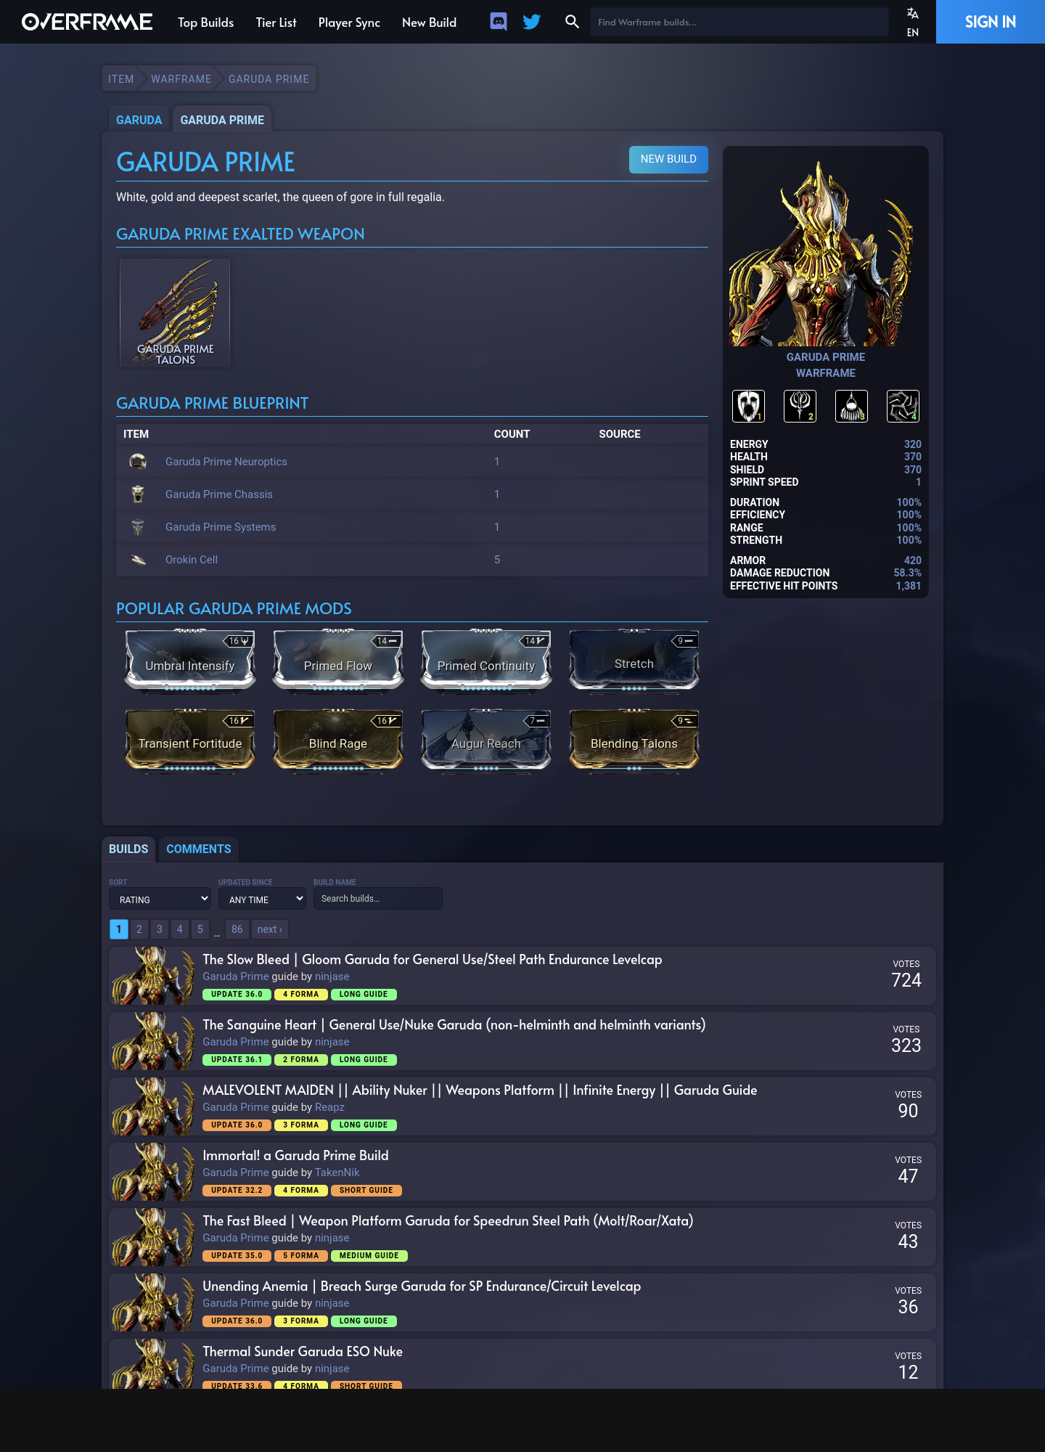The image size is (1045, 1452).
Task: Open the Umbral Intensify mod card
Action: 190,660
